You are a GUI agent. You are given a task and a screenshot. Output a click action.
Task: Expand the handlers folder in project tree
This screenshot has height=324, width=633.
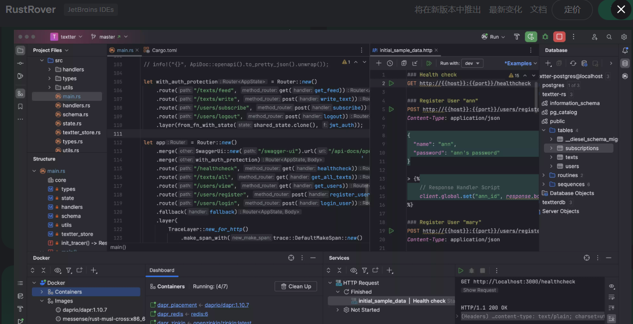(x=50, y=69)
